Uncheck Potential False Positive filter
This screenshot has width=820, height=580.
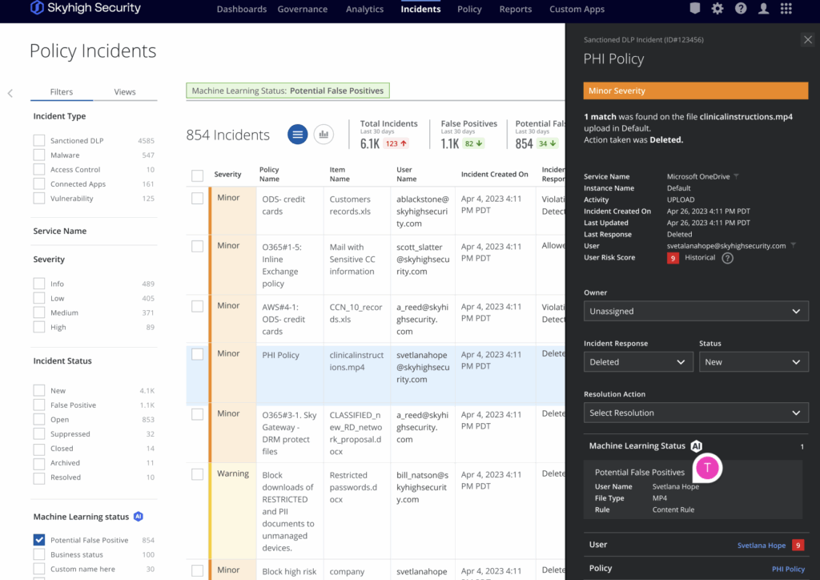tap(39, 540)
